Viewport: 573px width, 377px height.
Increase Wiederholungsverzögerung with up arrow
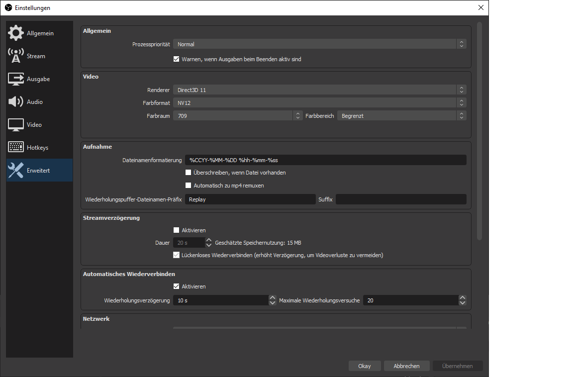tap(272, 298)
